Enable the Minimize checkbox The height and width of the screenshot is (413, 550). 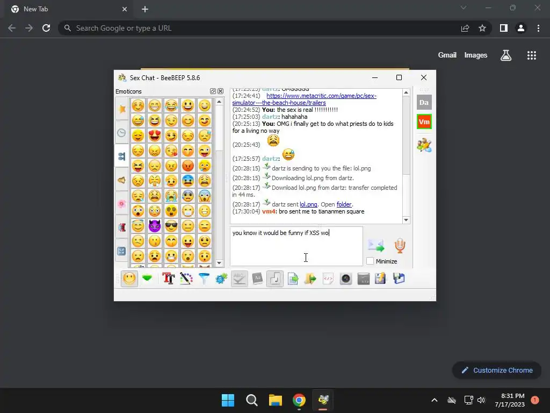(370, 261)
